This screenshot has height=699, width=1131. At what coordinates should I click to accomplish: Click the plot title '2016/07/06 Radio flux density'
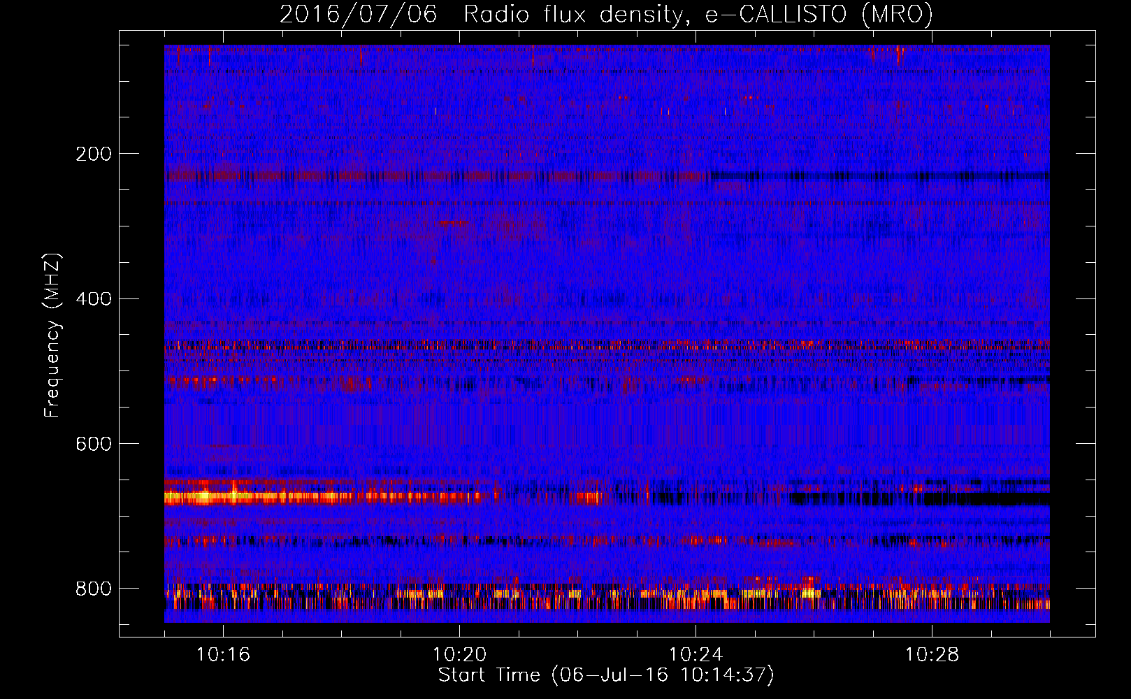point(606,14)
